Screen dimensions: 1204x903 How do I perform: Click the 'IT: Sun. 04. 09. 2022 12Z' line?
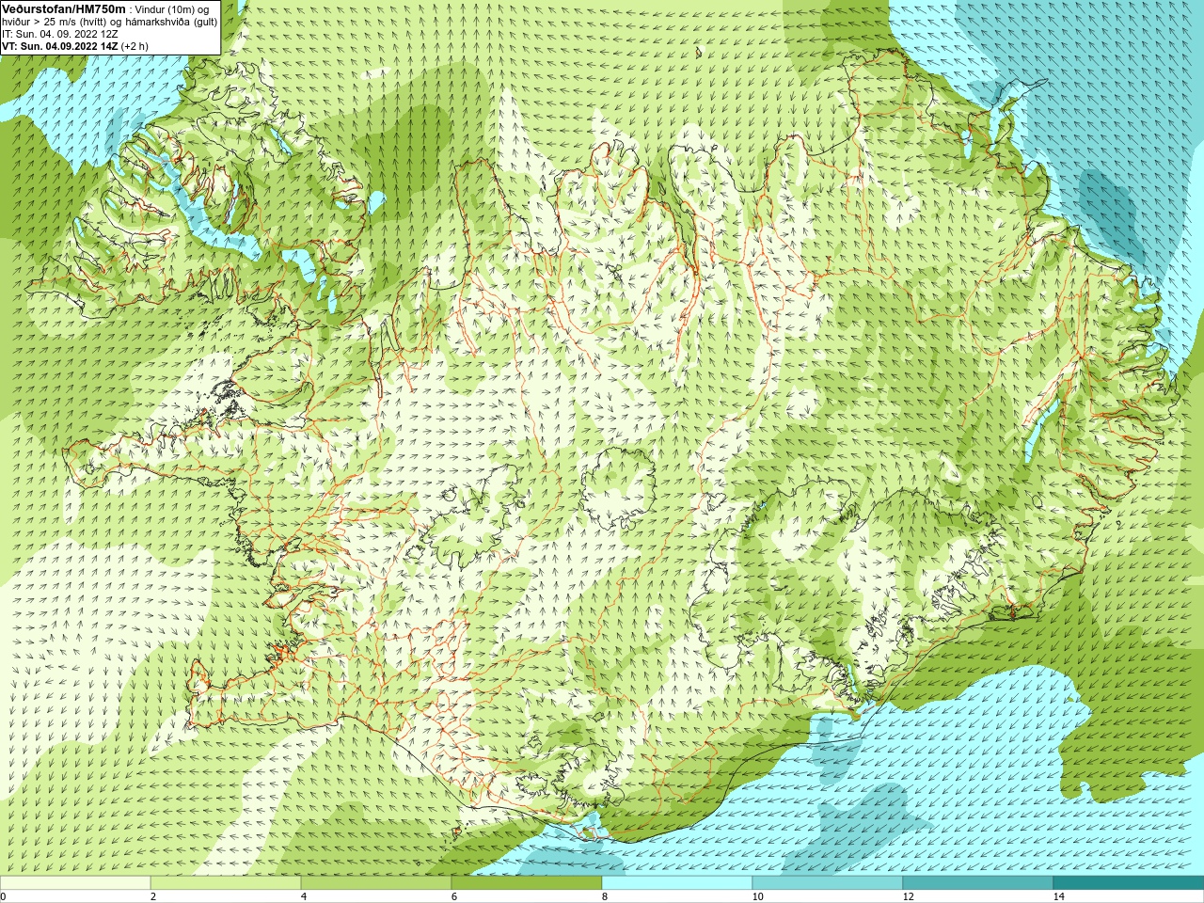pyautogui.click(x=60, y=33)
